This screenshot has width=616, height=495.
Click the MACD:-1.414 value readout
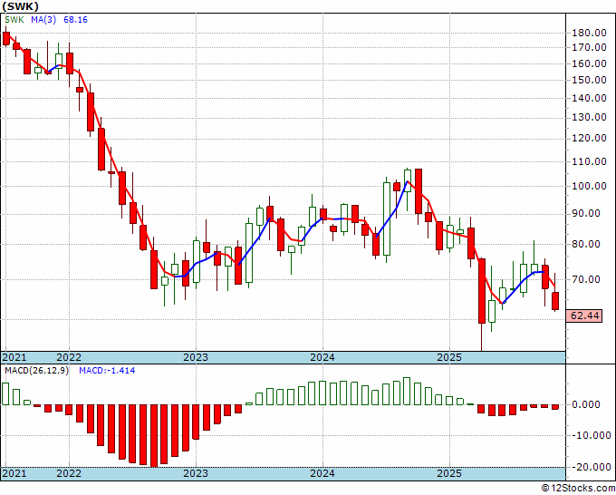[107, 371]
